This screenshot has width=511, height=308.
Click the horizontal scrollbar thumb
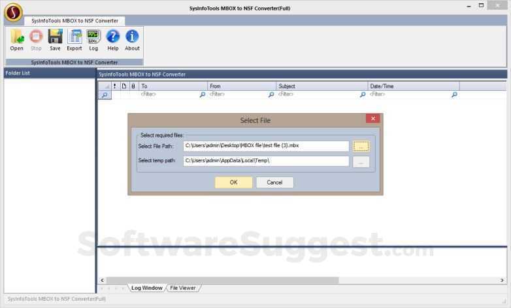tap(223, 281)
